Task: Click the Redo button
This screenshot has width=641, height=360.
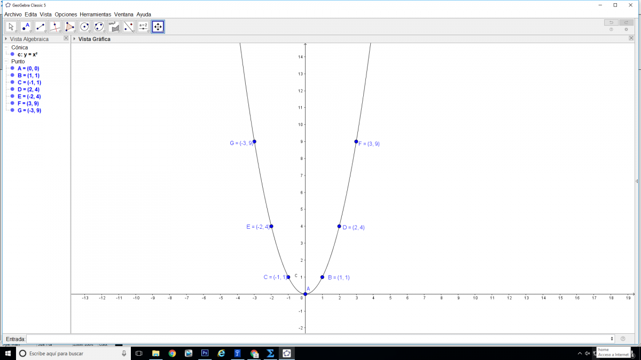Action: 626,22
